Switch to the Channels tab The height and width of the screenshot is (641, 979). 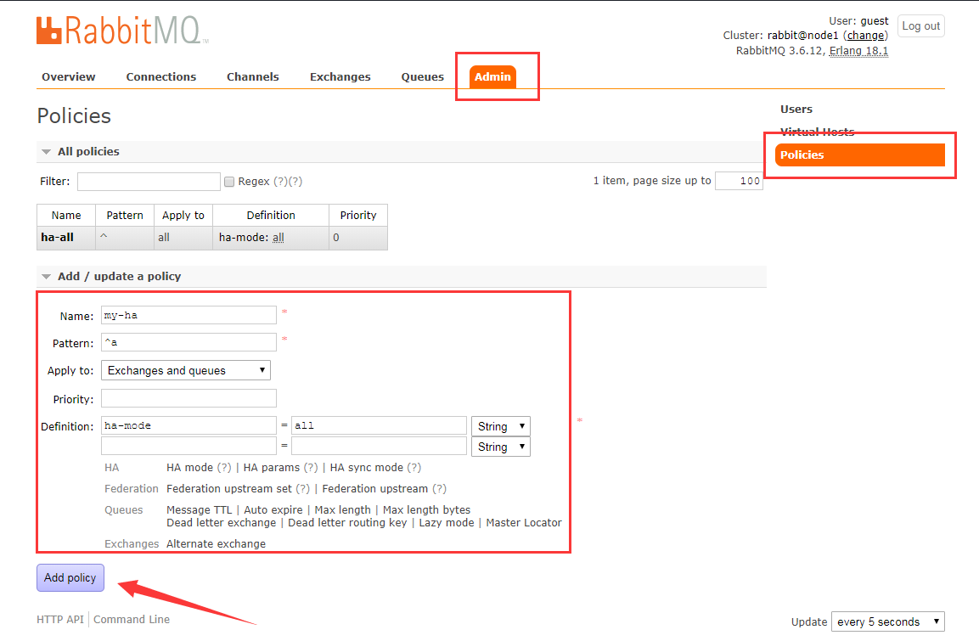coord(253,76)
